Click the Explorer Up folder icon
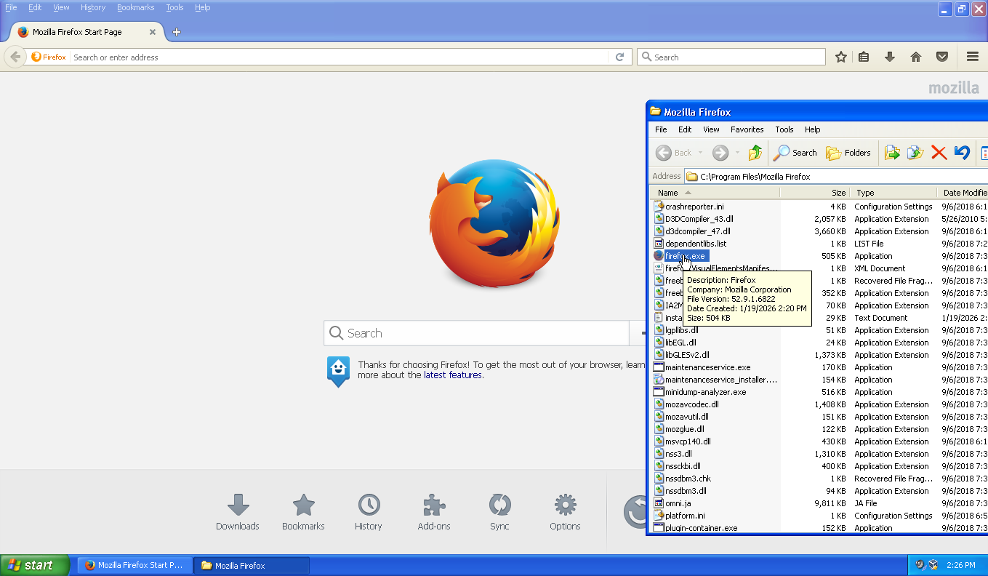The width and height of the screenshot is (988, 576). pyautogui.click(x=755, y=153)
